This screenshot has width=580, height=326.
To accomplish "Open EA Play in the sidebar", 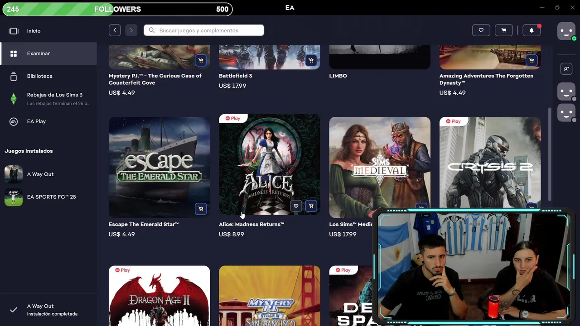I will [x=48, y=121].
